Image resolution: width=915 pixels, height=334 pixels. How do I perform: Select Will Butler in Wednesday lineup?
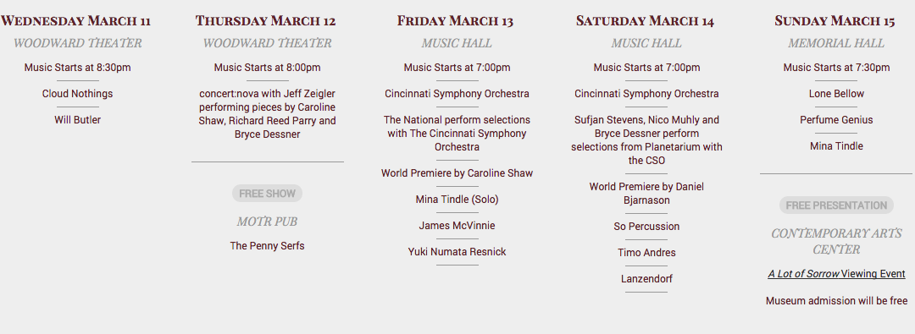[78, 120]
